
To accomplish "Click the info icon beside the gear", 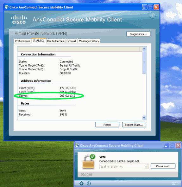I will point(89,183).
